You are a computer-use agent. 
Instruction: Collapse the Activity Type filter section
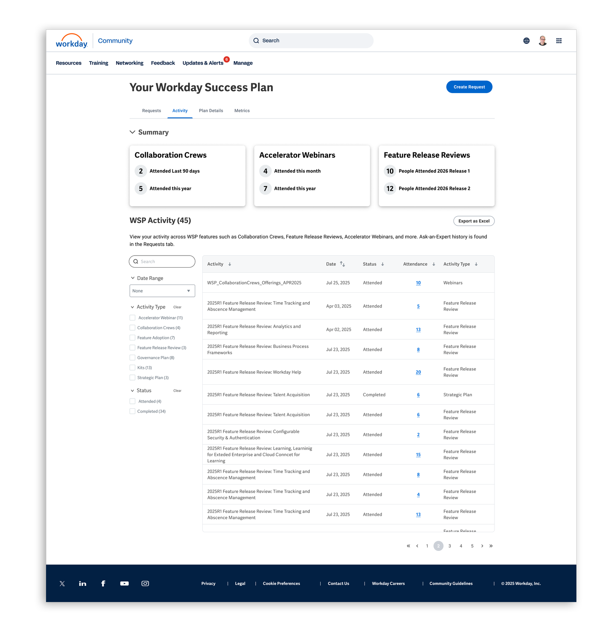[132, 307]
